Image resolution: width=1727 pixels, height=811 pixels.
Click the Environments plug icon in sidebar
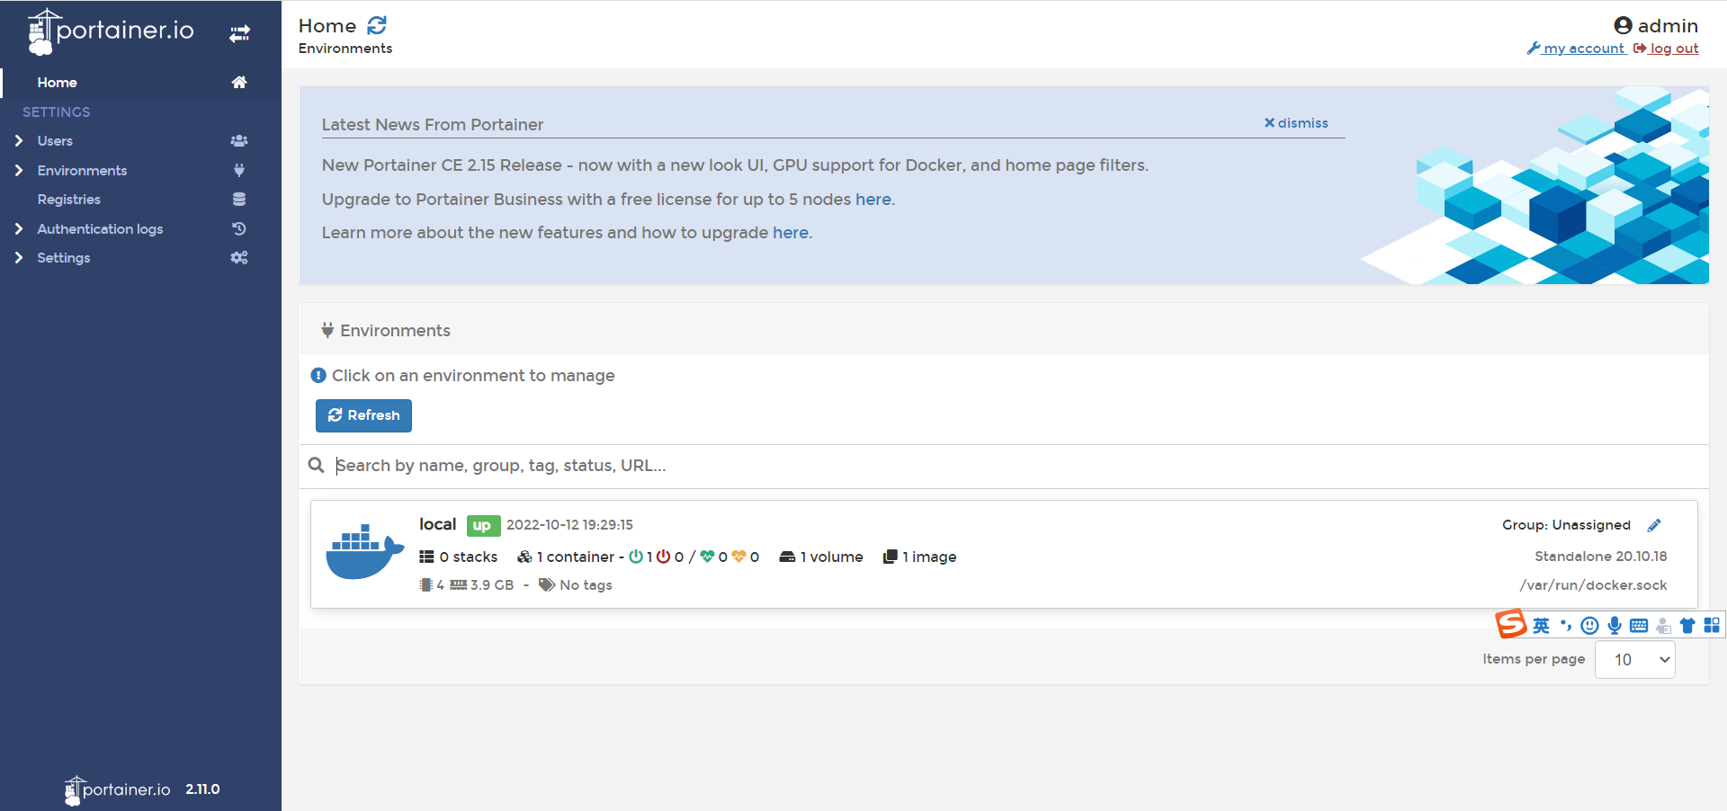pyautogui.click(x=239, y=171)
